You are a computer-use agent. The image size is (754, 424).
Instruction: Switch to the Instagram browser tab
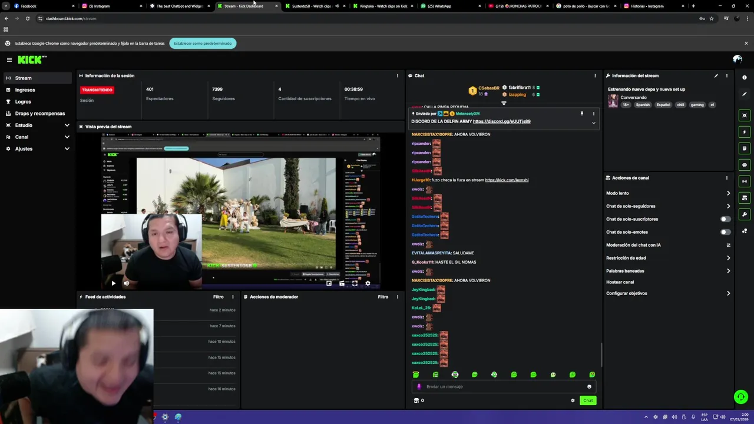pos(112,6)
